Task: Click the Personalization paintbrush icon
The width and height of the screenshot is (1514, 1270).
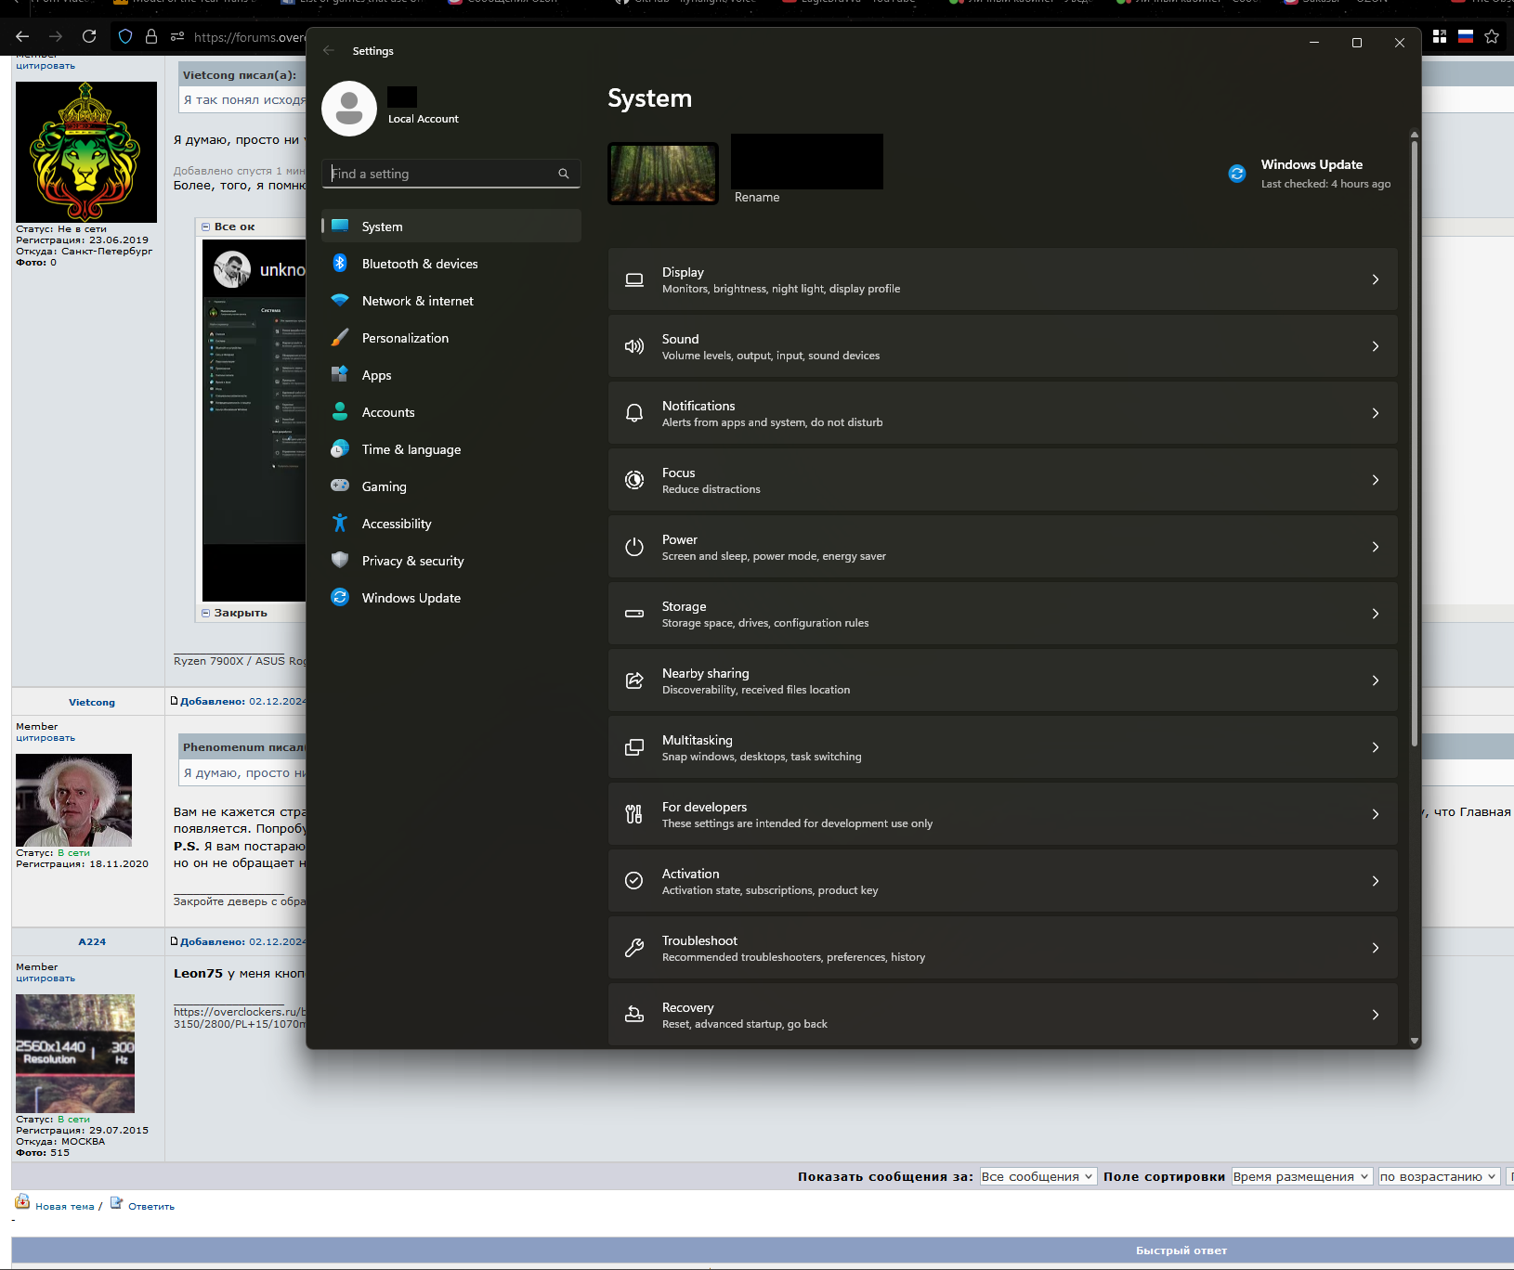Action: point(340,338)
